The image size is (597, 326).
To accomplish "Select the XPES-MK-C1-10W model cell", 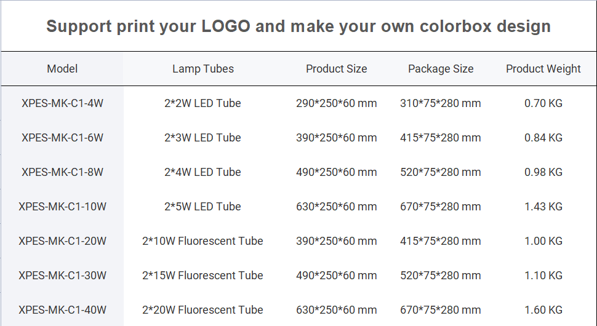I will pos(62,207).
